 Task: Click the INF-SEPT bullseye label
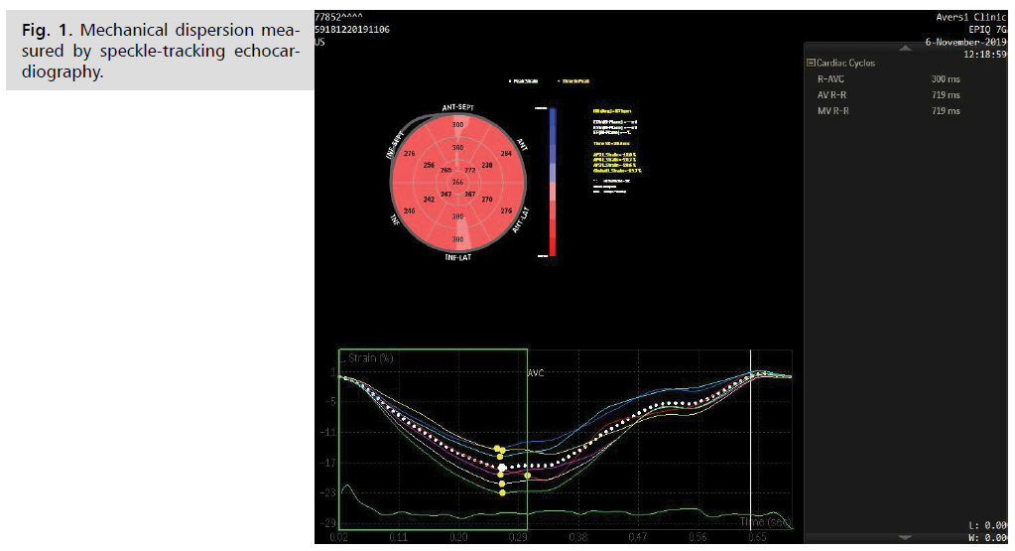point(395,145)
